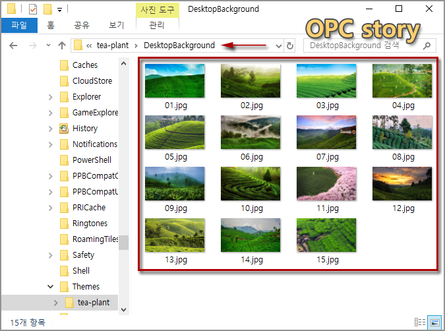
Task: Open the 공유 ribbon tab
Action: point(82,25)
